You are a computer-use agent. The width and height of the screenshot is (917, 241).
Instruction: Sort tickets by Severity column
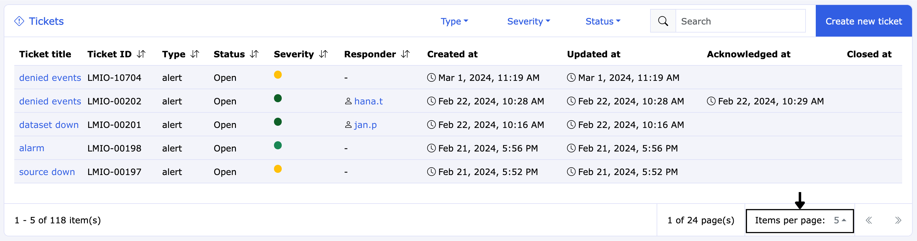point(323,54)
